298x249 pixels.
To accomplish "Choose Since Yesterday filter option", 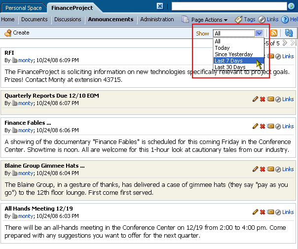I will 239,54.
